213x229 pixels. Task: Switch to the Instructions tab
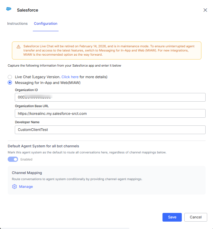17,23
